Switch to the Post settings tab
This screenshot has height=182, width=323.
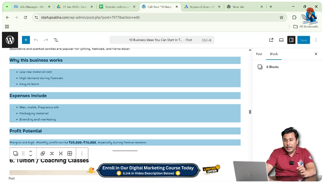tap(259, 54)
